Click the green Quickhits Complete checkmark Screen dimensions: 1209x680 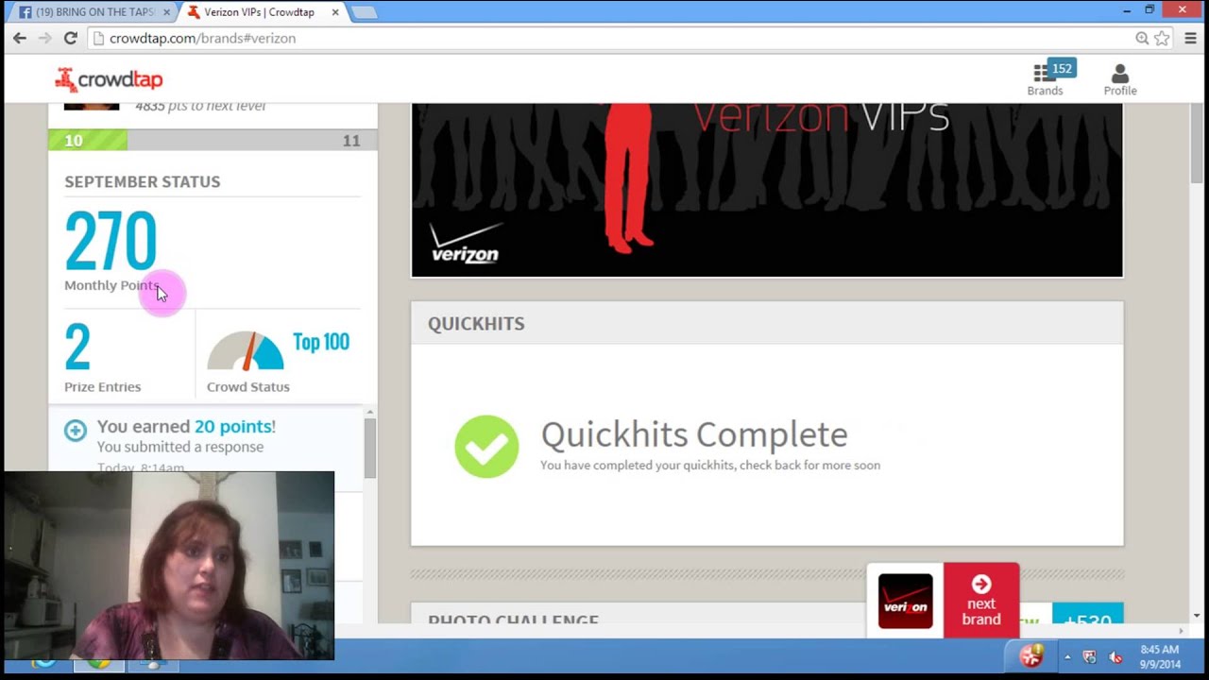click(x=486, y=447)
